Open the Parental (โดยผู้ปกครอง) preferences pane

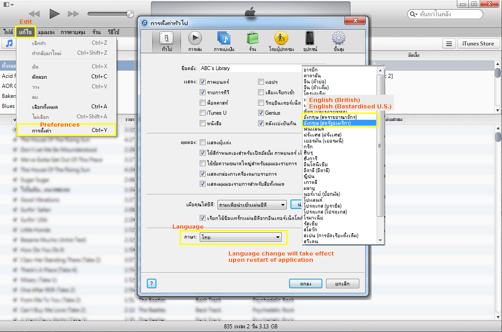tap(281, 41)
